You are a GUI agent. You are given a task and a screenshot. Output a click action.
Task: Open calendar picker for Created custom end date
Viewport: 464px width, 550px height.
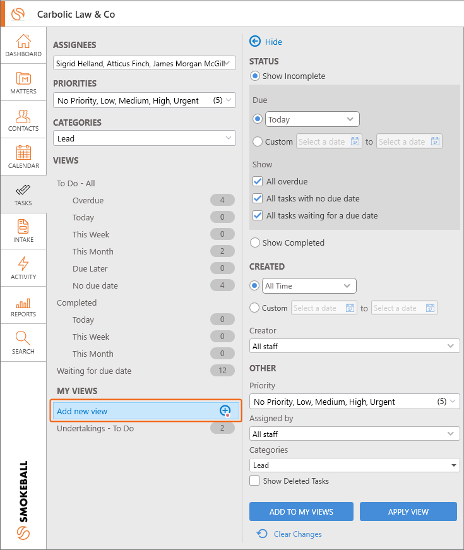430,308
